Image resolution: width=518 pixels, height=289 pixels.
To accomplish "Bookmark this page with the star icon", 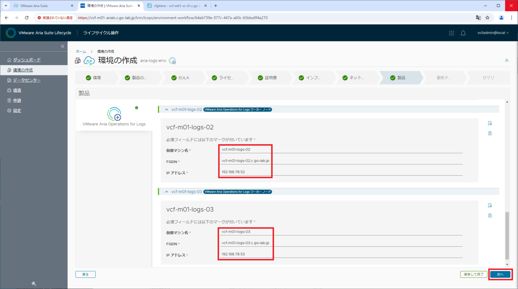I will click(487, 18).
